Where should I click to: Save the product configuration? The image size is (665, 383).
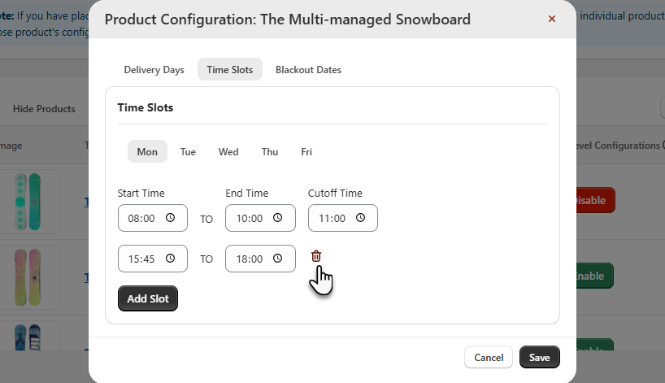pos(539,357)
